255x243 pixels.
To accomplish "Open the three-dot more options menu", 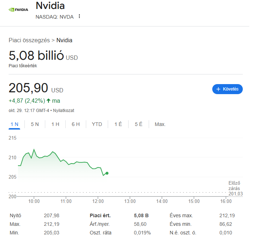I will coord(79,16).
